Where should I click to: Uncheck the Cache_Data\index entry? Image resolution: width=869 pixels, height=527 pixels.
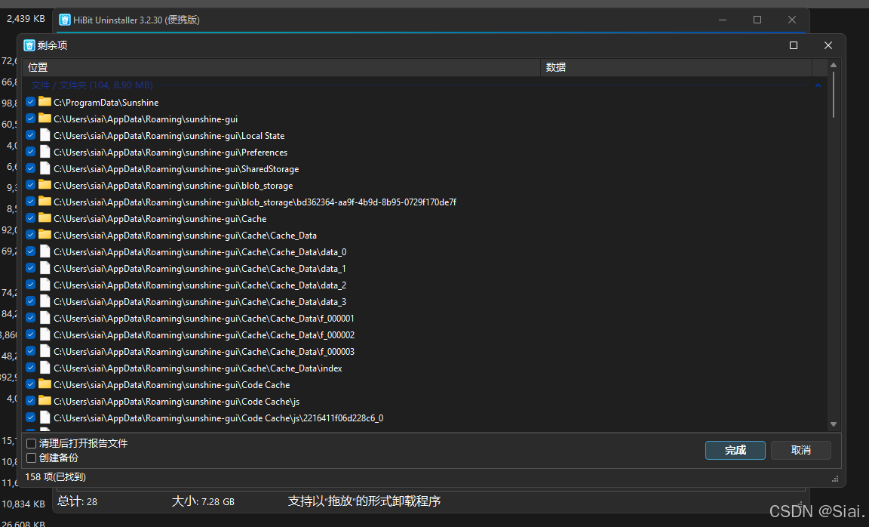tap(30, 368)
